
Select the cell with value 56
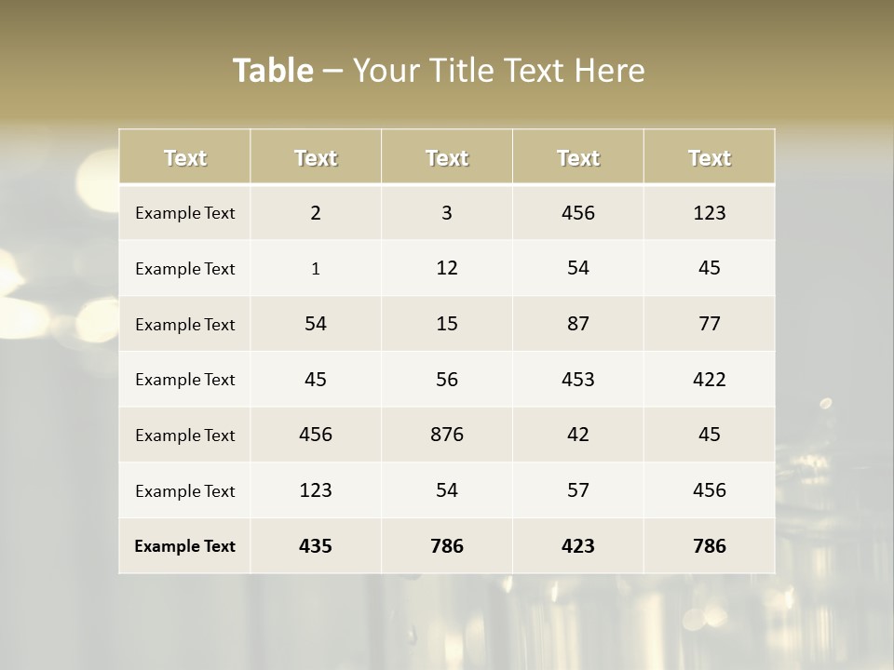click(x=447, y=379)
